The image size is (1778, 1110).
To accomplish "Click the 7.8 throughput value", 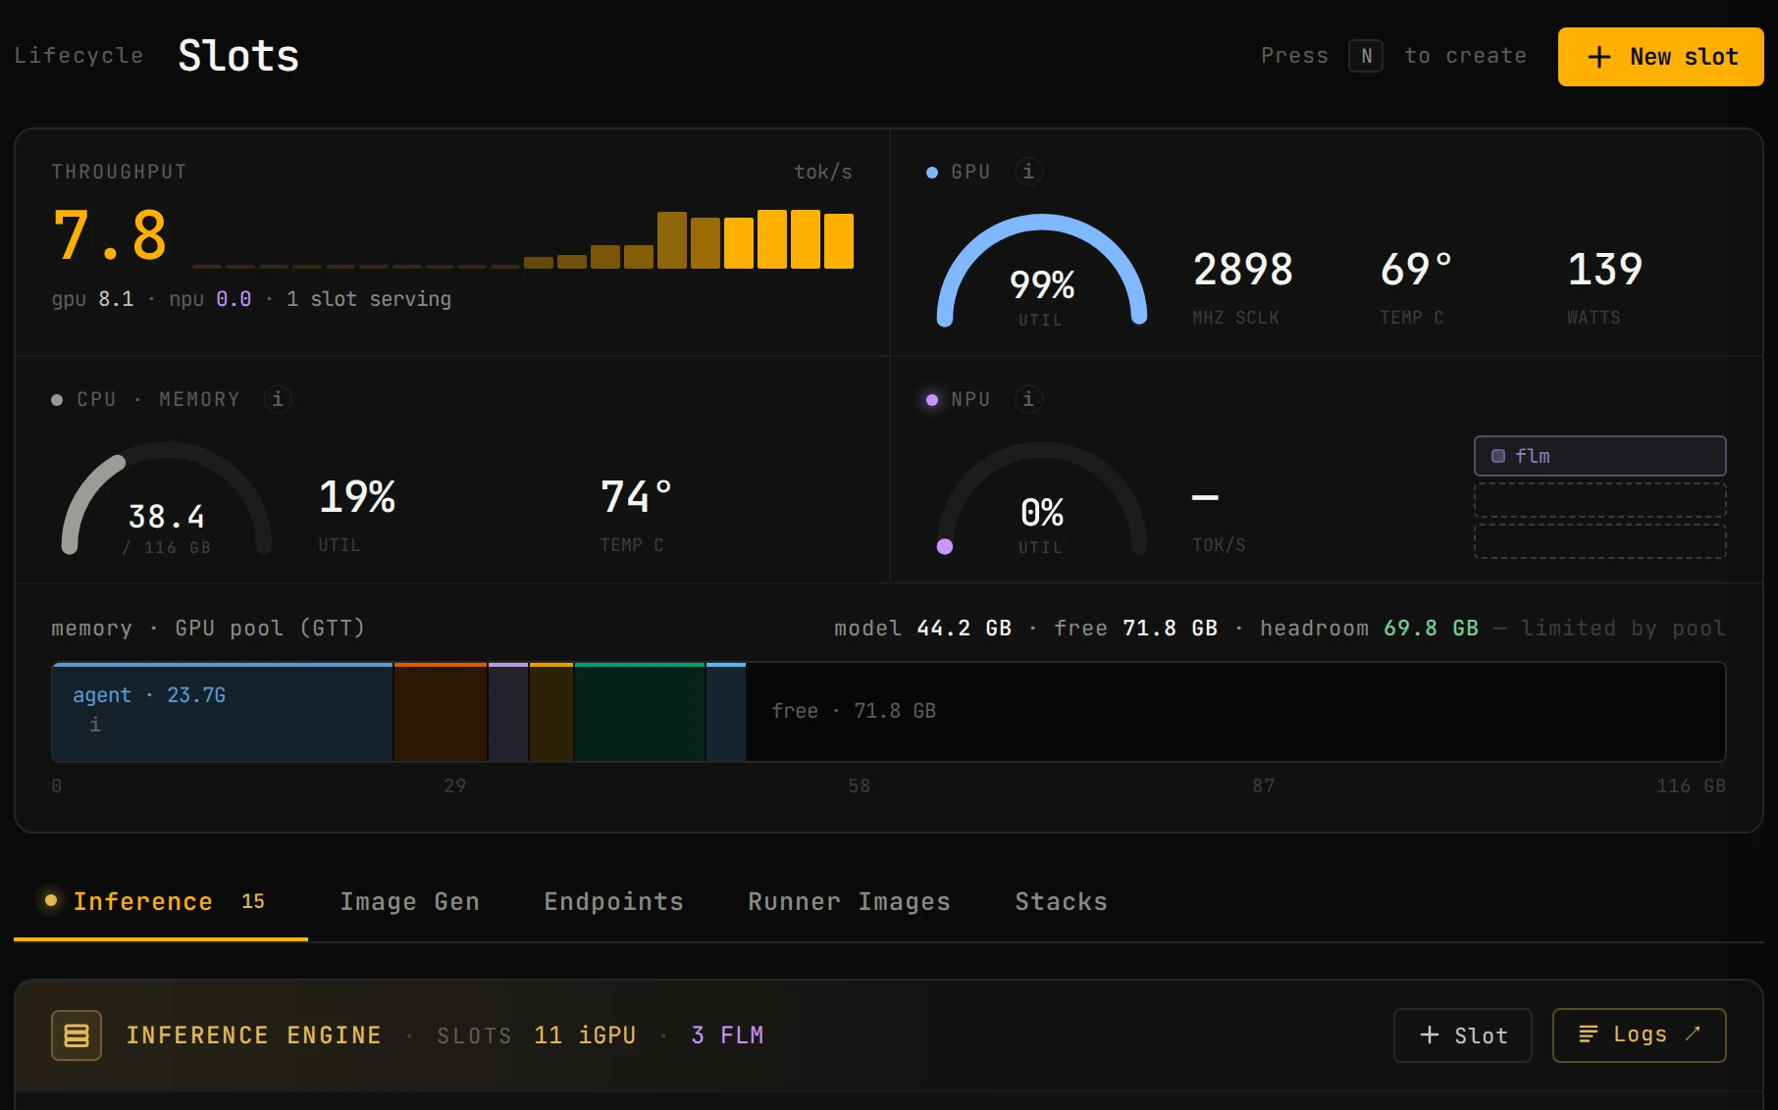I will [110, 236].
